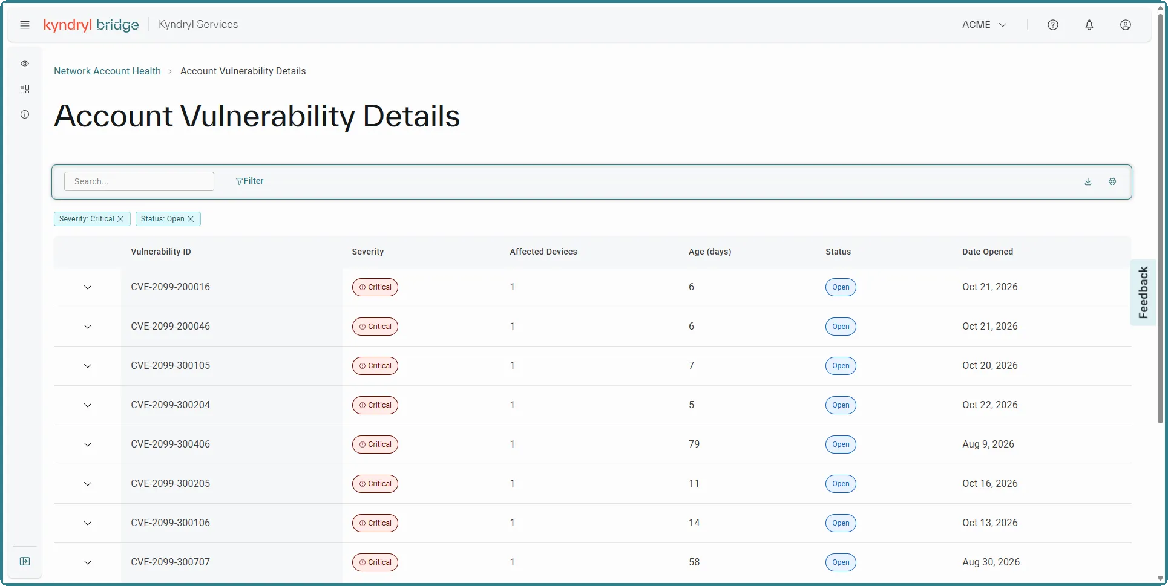Open the hamburger navigation menu
This screenshot has width=1168, height=586.
[x=25, y=25]
